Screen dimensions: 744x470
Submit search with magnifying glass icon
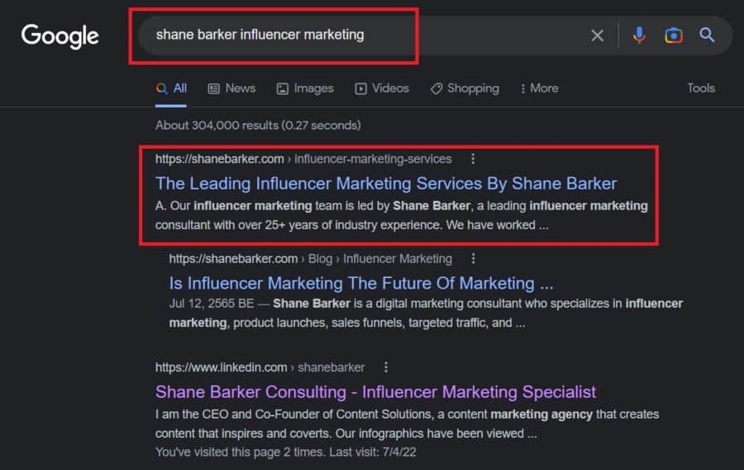tap(707, 35)
